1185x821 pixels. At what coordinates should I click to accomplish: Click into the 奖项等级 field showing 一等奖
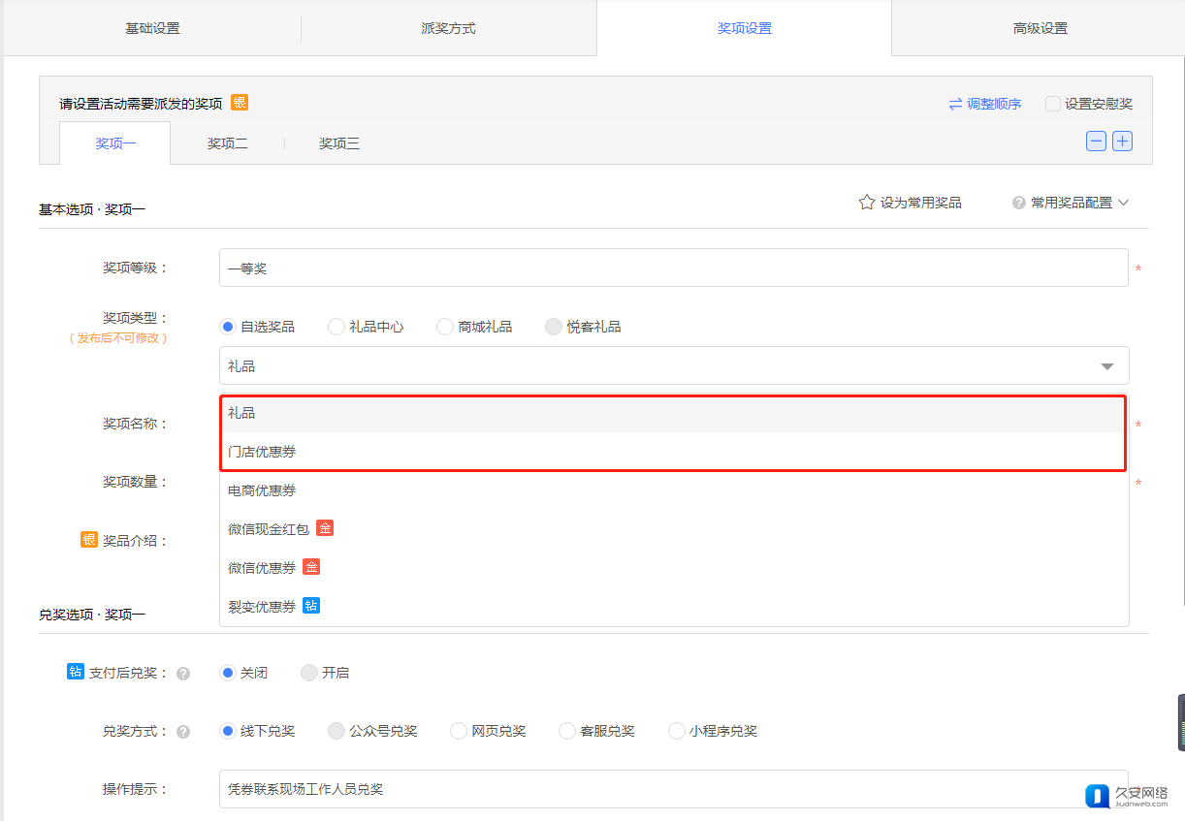click(674, 268)
